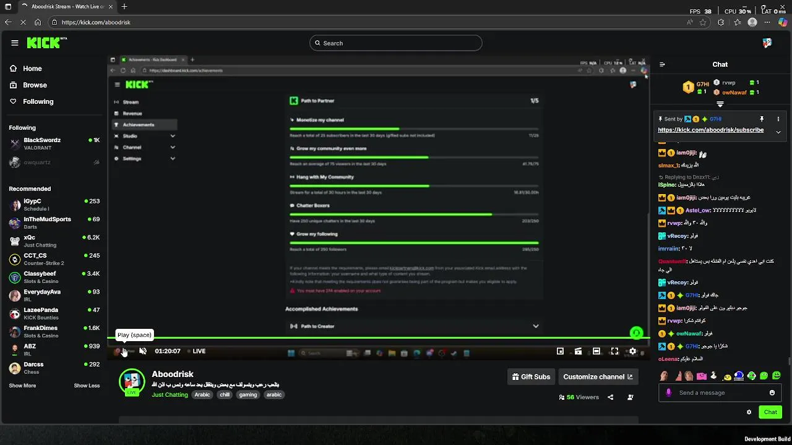The width and height of the screenshot is (792, 445).
Task: Open pinned message three-dot menu
Action: [778, 119]
